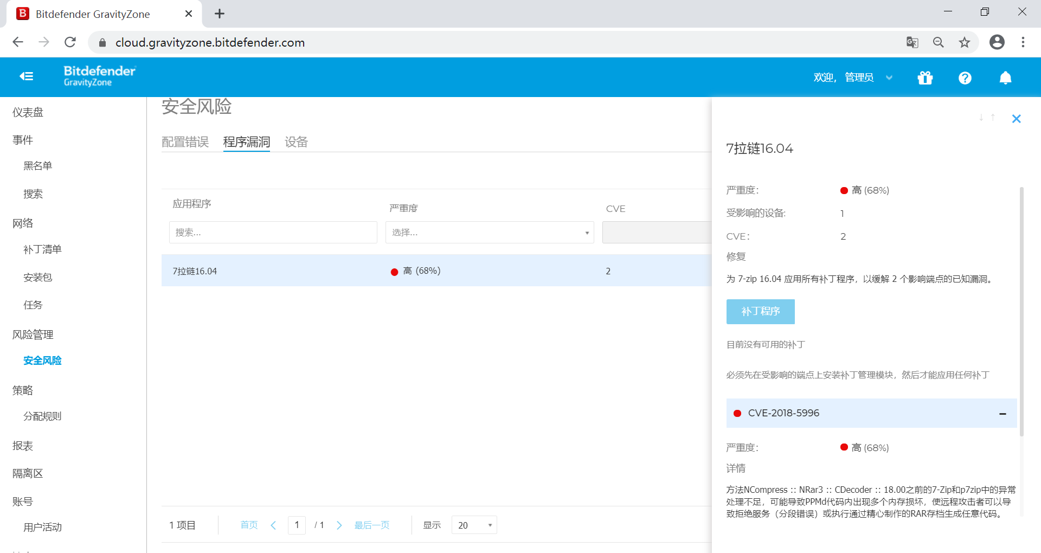Open 搜索 in the sidebar

pyautogui.click(x=33, y=194)
